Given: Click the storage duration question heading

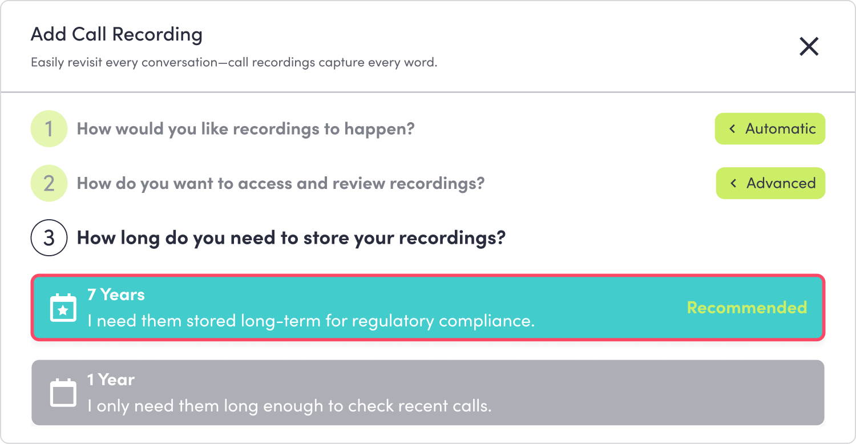Looking at the screenshot, I should (291, 237).
